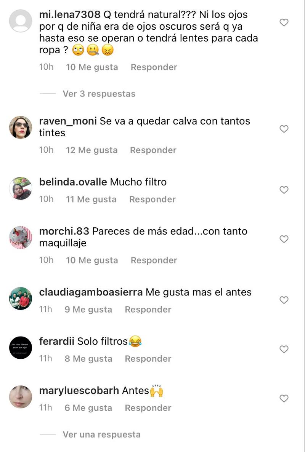
Task: Tap the heart on raven_moni's comment
Action: click(x=284, y=129)
